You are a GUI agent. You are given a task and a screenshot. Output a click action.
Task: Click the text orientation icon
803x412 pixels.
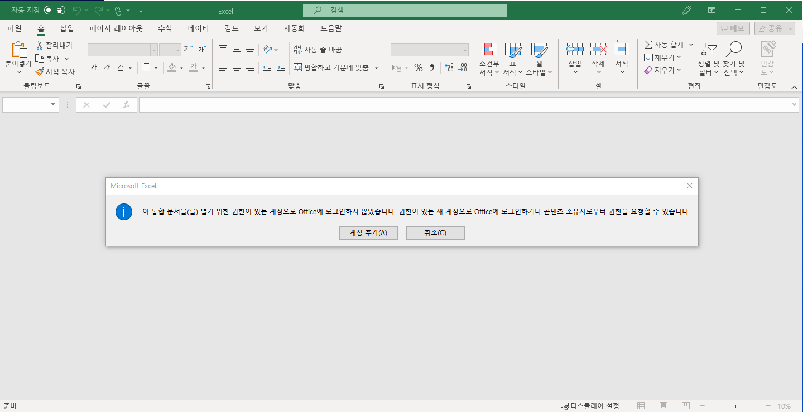coord(267,50)
